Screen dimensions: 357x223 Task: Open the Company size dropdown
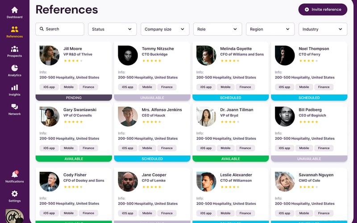pyautogui.click(x=165, y=29)
